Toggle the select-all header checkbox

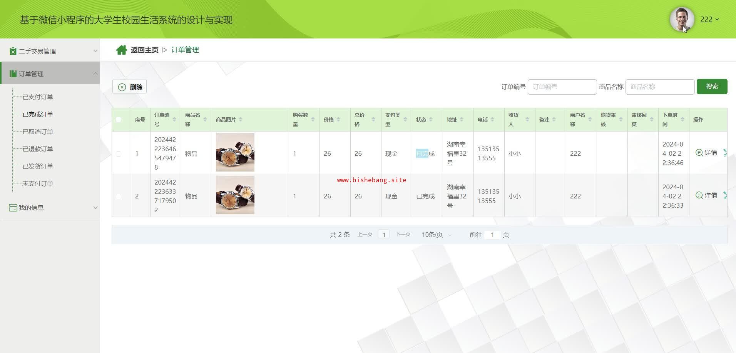pos(119,120)
